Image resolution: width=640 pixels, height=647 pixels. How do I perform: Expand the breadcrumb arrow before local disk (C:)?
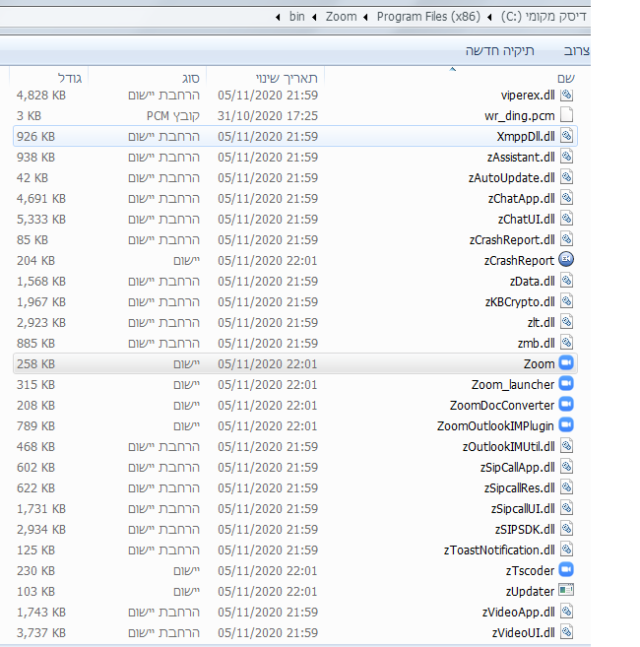coord(489,17)
